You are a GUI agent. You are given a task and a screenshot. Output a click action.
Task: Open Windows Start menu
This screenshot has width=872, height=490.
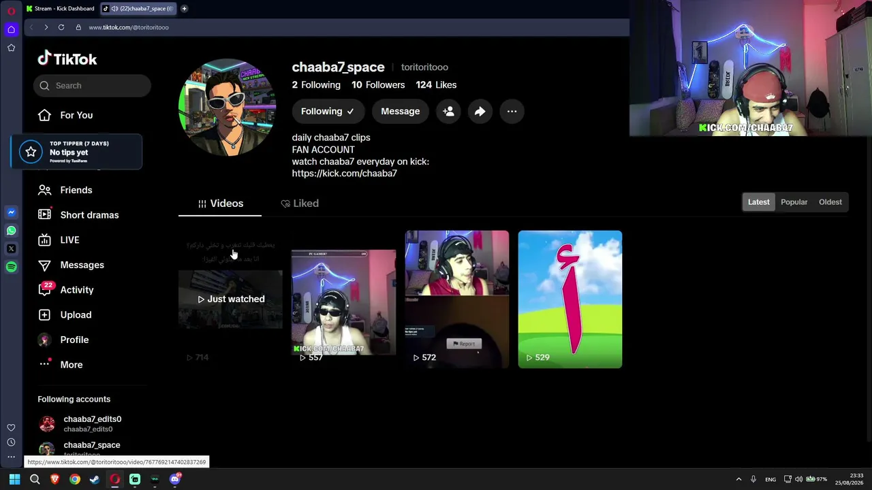[14, 479]
